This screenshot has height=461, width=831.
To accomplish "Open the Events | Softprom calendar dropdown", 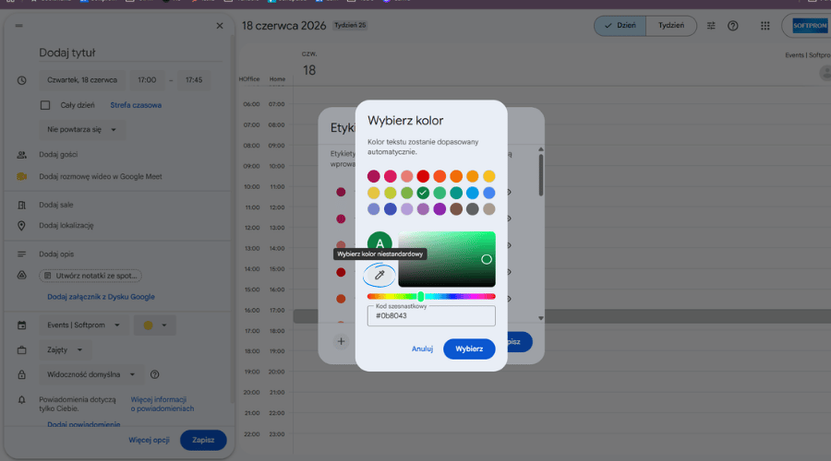I will point(84,325).
